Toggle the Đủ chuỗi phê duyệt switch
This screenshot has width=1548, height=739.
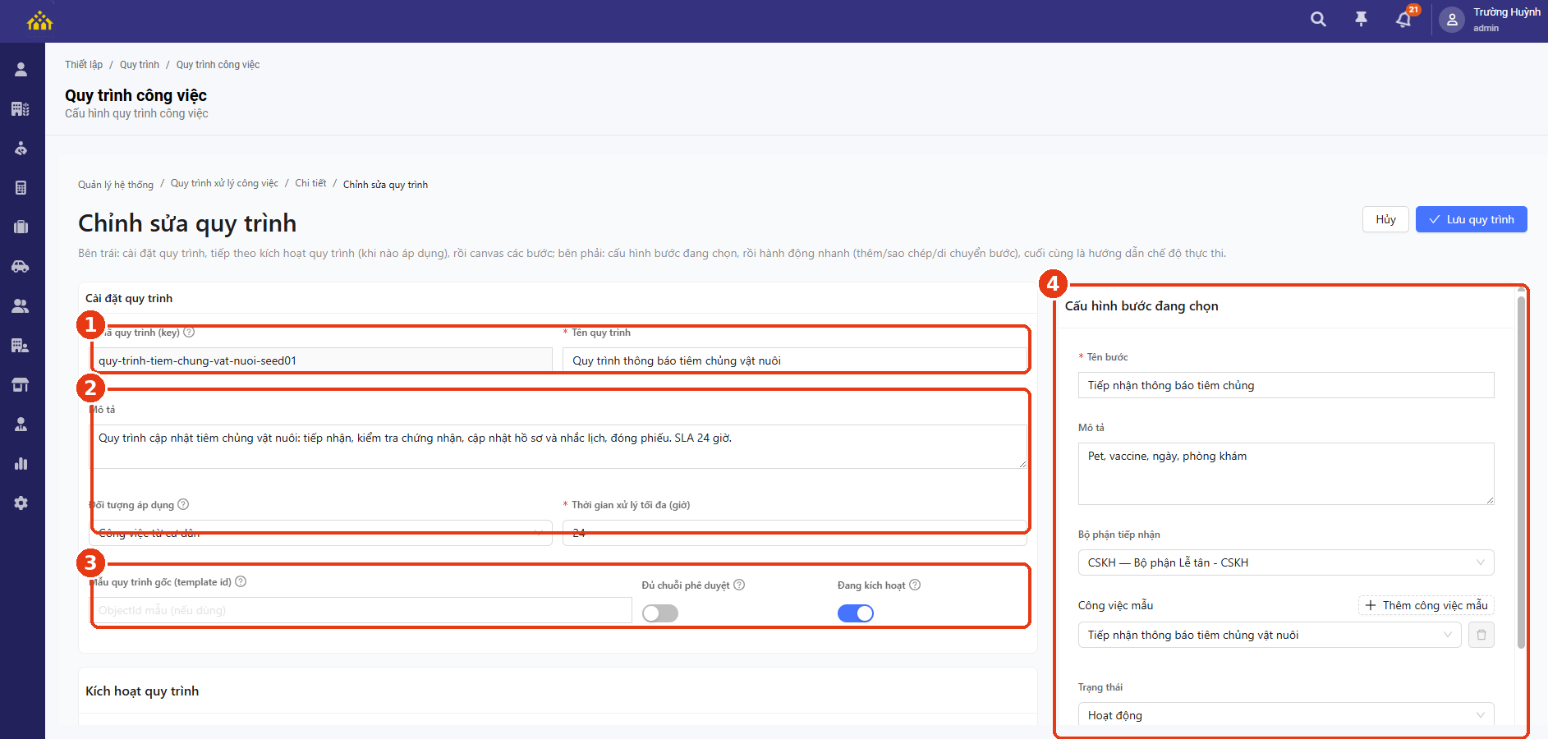(660, 613)
